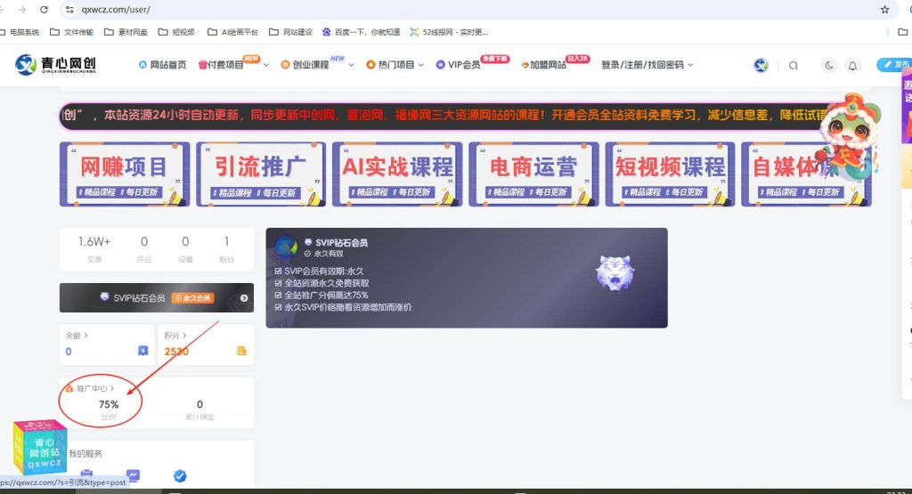Screen dimensions: 912x494
Task: Open 引流推广 category card
Action: [261, 174]
